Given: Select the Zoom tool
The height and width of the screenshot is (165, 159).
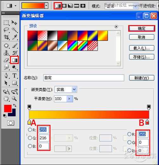Looking at the screenshot, I should point(14,99).
